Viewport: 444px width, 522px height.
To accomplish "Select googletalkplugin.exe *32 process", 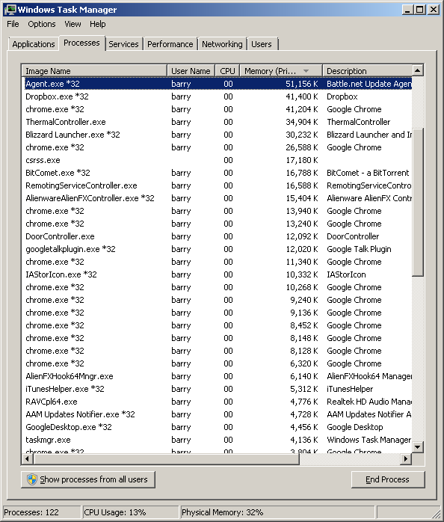I will (218, 249).
